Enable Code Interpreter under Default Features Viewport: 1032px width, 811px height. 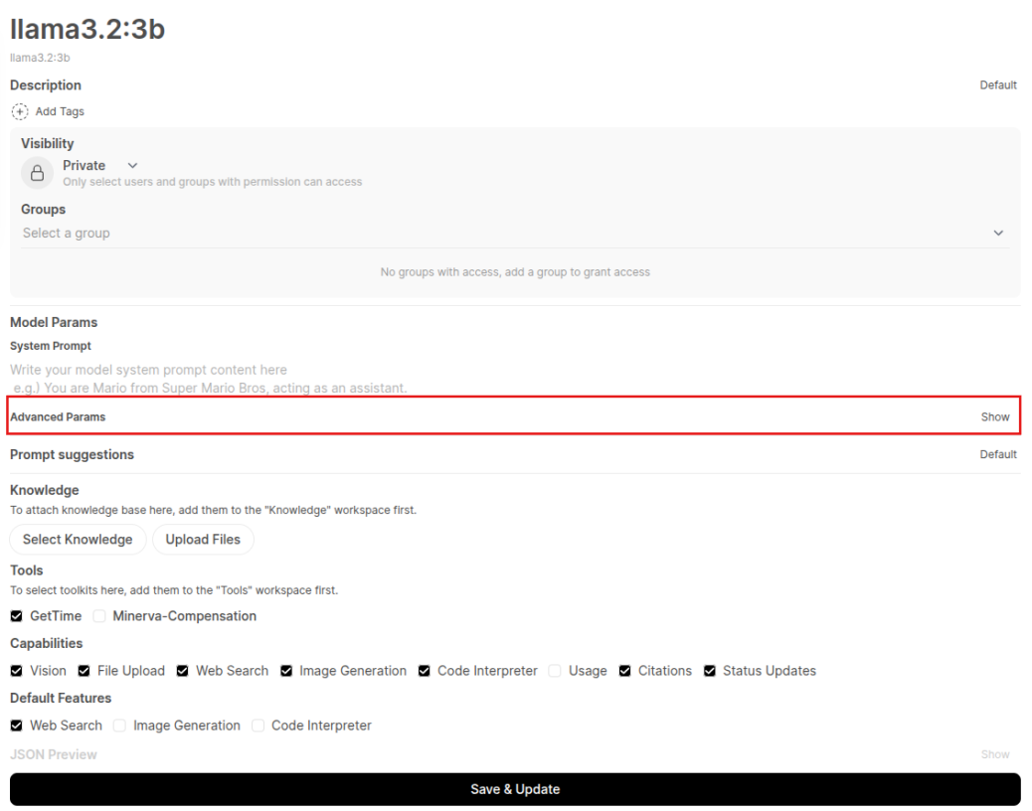(x=258, y=726)
